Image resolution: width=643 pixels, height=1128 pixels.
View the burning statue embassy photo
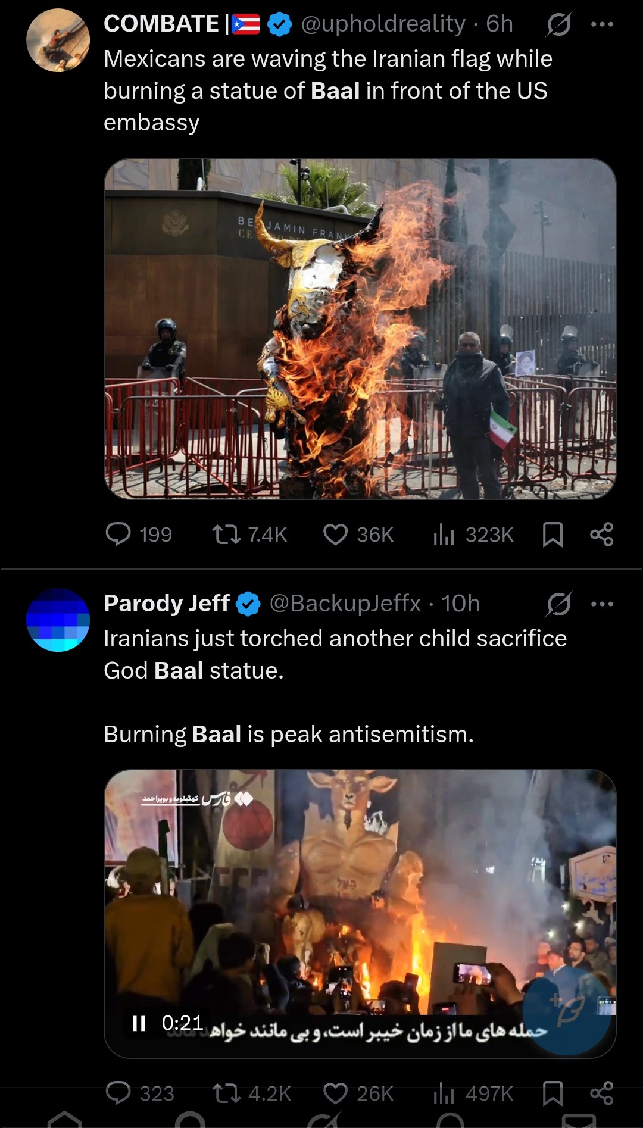pyautogui.click(x=360, y=329)
